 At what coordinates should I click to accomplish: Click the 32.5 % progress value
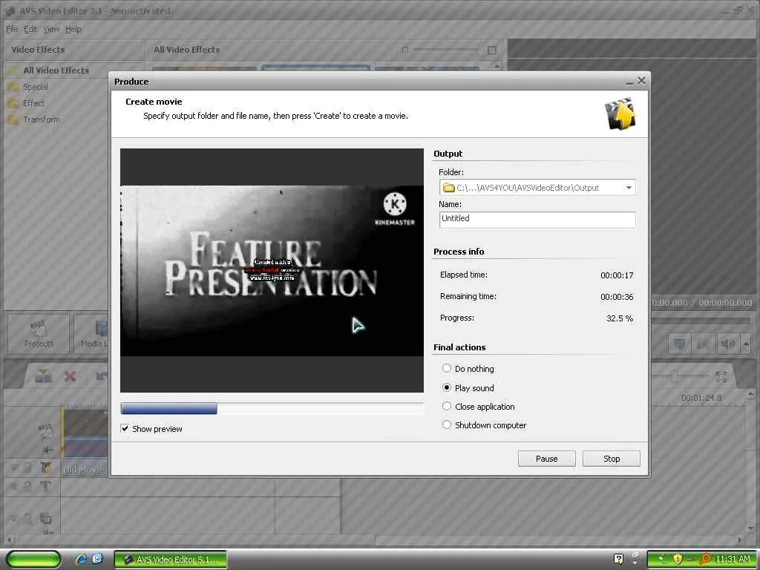pos(620,318)
